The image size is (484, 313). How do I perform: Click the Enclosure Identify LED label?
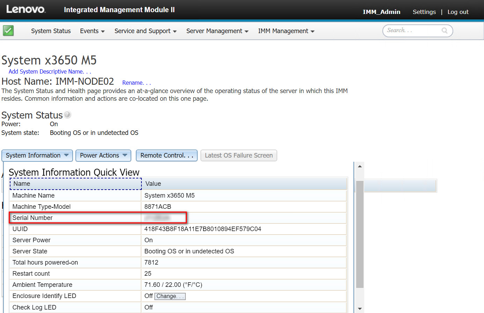pos(44,296)
